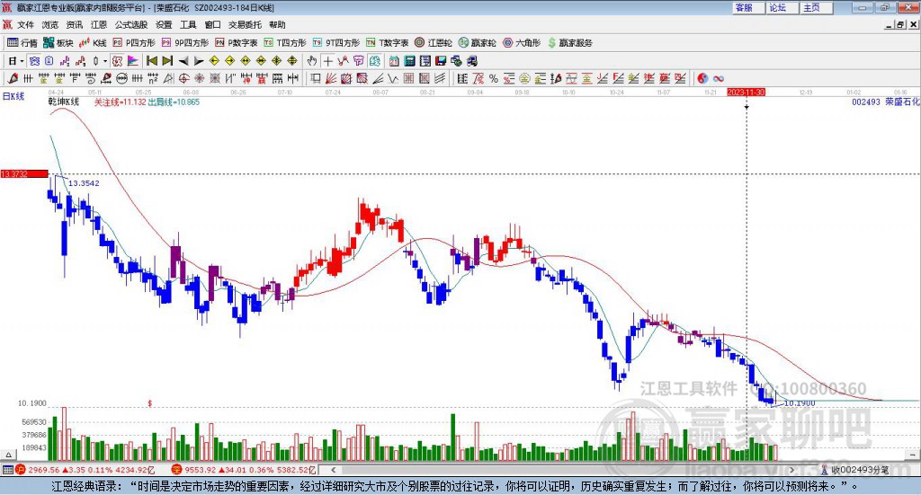
Task: Select the spiral drawing tool
Action: point(91,78)
